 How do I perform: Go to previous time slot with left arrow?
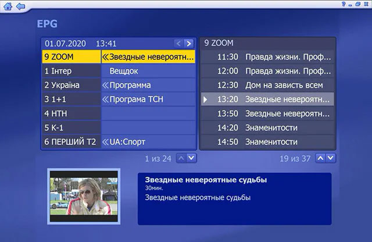pyautogui.click(x=179, y=44)
